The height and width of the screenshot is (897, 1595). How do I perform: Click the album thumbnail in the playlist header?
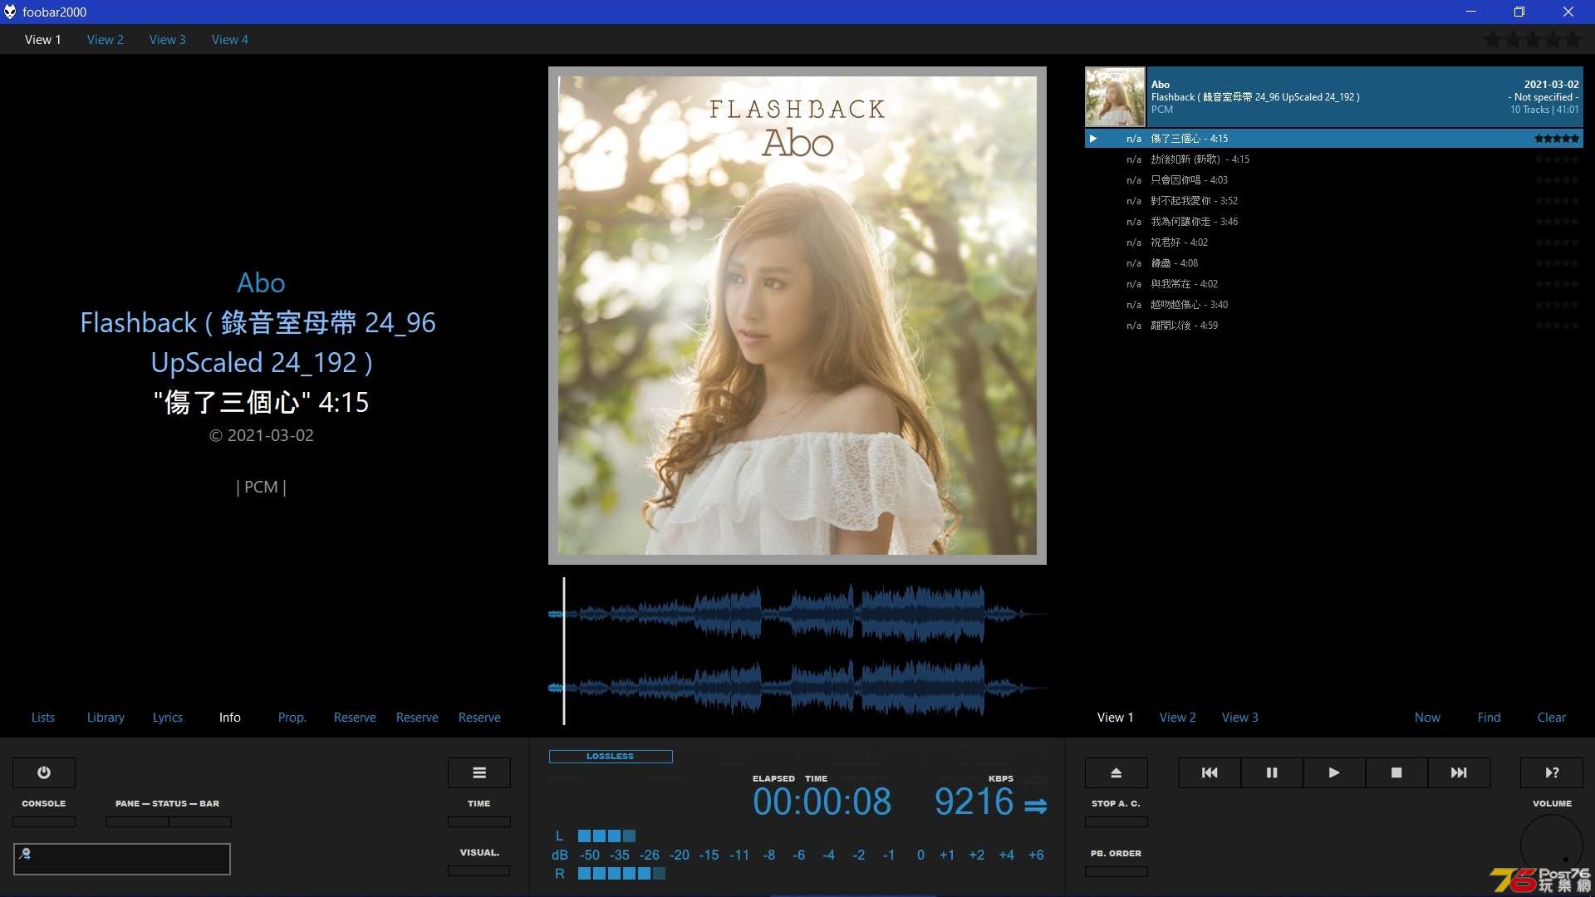[x=1115, y=96]
